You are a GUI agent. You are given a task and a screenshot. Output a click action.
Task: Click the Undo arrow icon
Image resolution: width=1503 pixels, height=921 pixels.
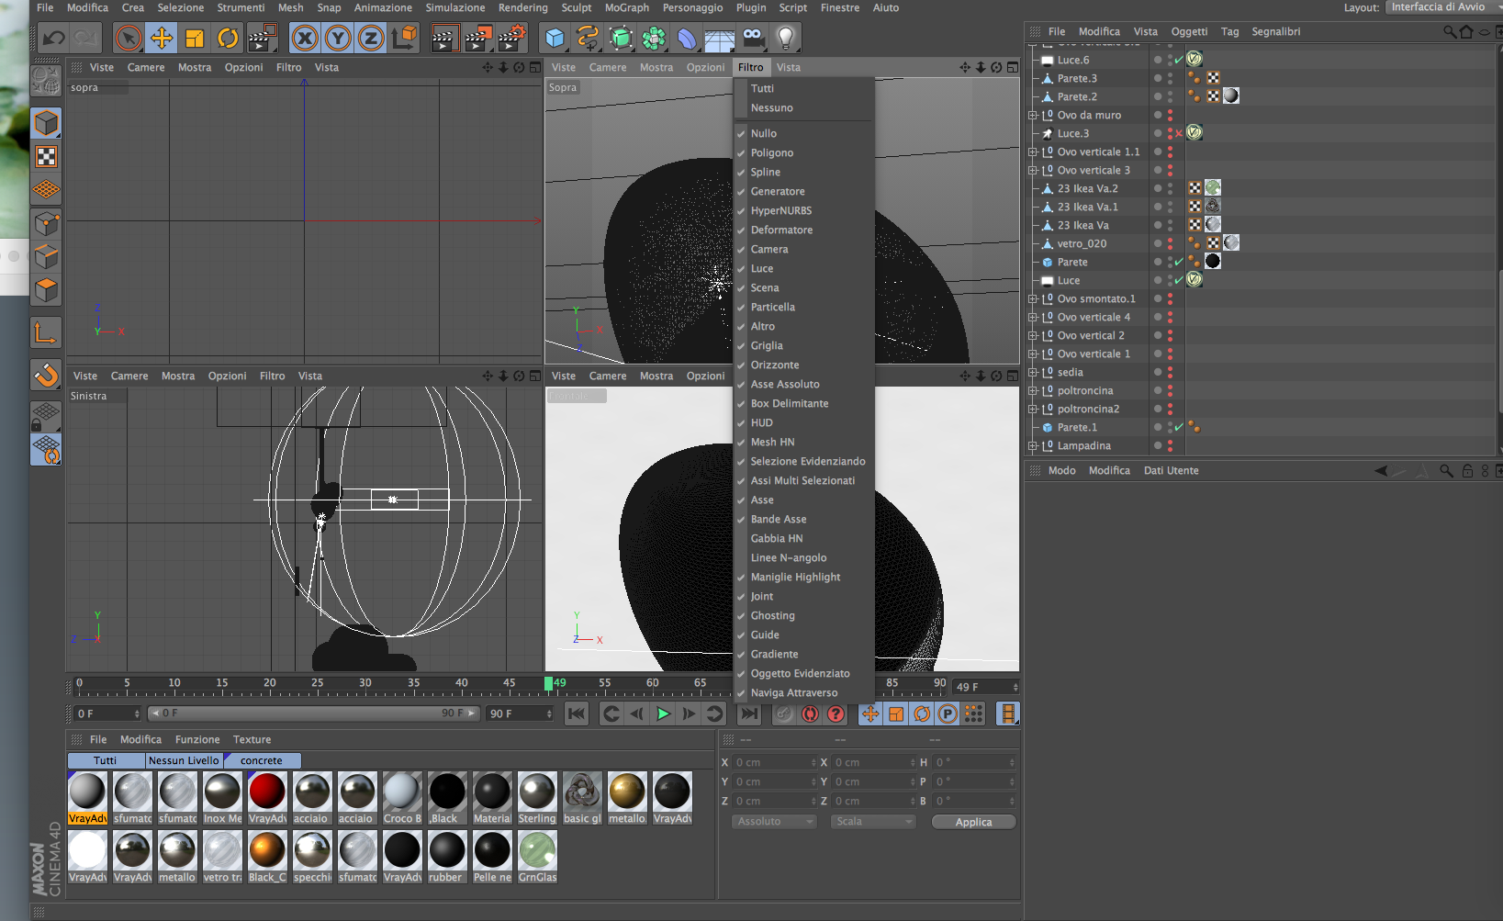pos(54,38)
